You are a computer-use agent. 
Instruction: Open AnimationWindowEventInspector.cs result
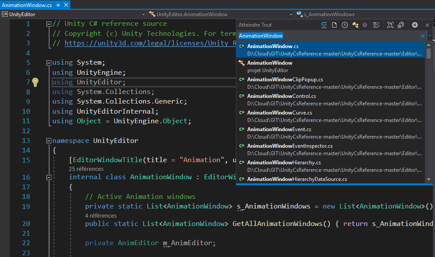pos(330,149)
